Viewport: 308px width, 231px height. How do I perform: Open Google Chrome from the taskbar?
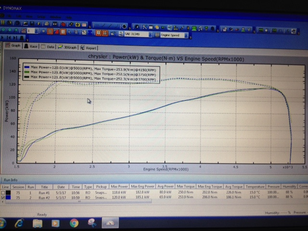[74, 223]
